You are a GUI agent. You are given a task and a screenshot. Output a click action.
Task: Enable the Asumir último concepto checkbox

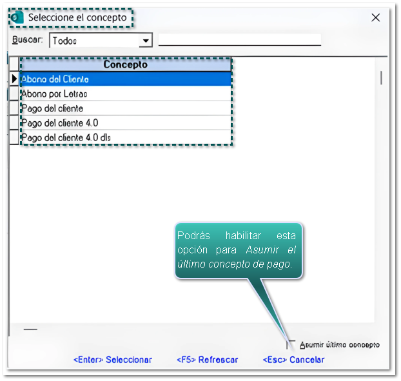pos(291,345)
